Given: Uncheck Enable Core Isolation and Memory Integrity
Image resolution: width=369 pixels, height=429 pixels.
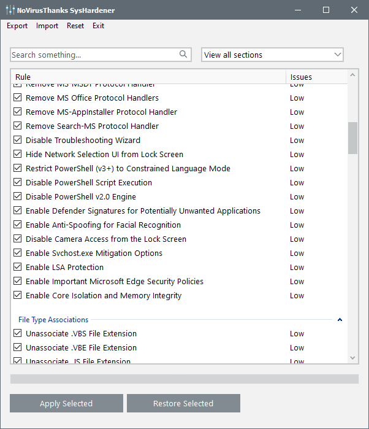Looking at the screenshot, I should [17, 296].
